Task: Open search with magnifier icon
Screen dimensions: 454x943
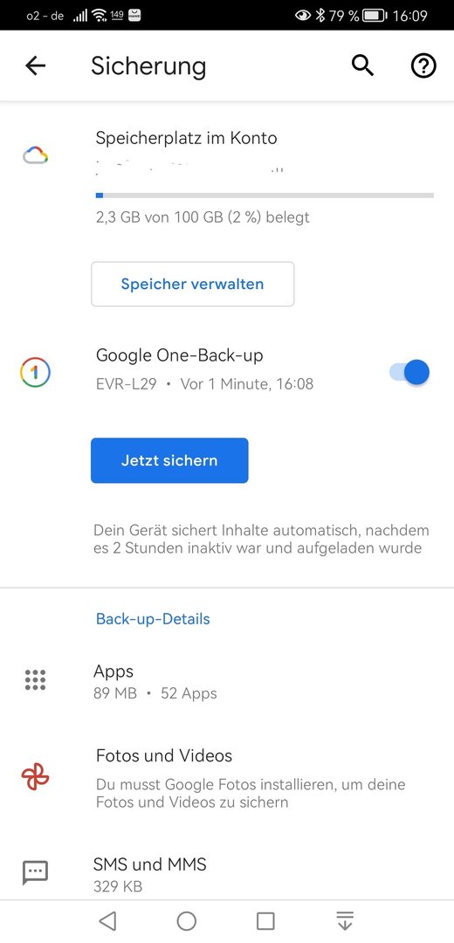Action: point(362,65)
